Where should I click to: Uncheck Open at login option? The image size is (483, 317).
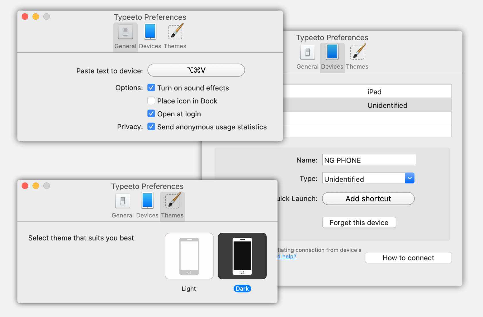[x=151, y=114]
